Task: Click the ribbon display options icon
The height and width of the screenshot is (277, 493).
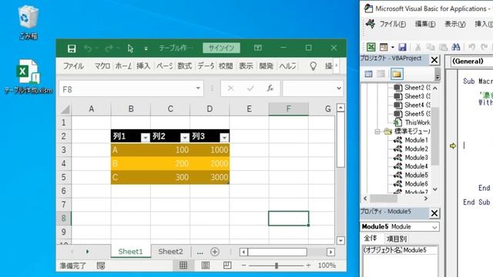Action: pos(258,48)
